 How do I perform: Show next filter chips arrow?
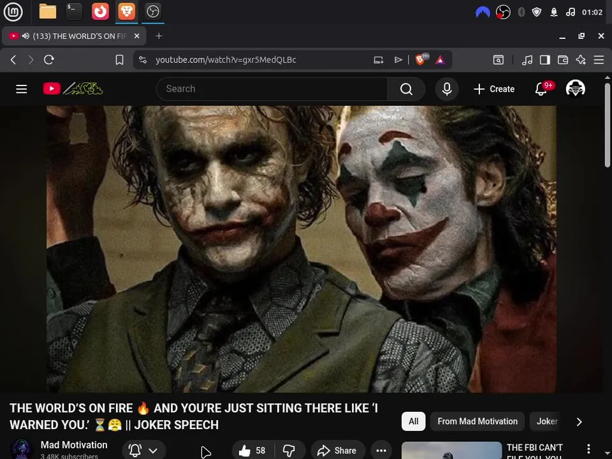click(579, 421)
